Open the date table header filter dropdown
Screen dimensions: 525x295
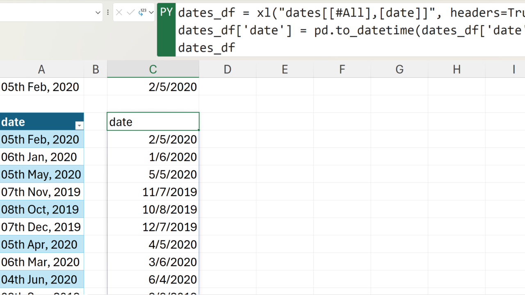79,126
